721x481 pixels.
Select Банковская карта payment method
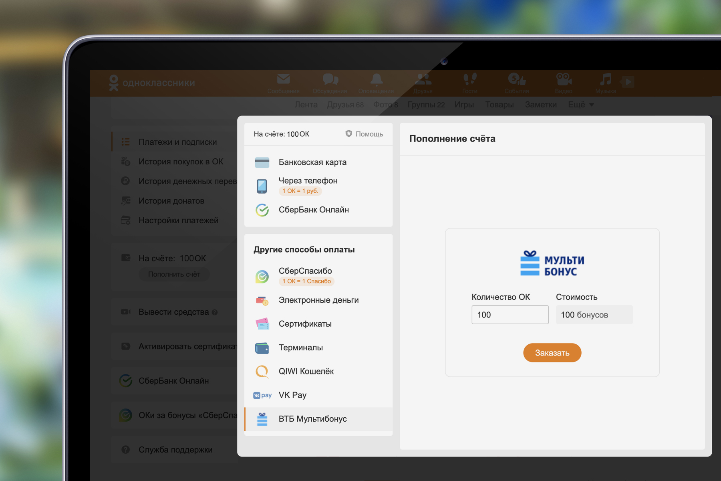[318, 162]
